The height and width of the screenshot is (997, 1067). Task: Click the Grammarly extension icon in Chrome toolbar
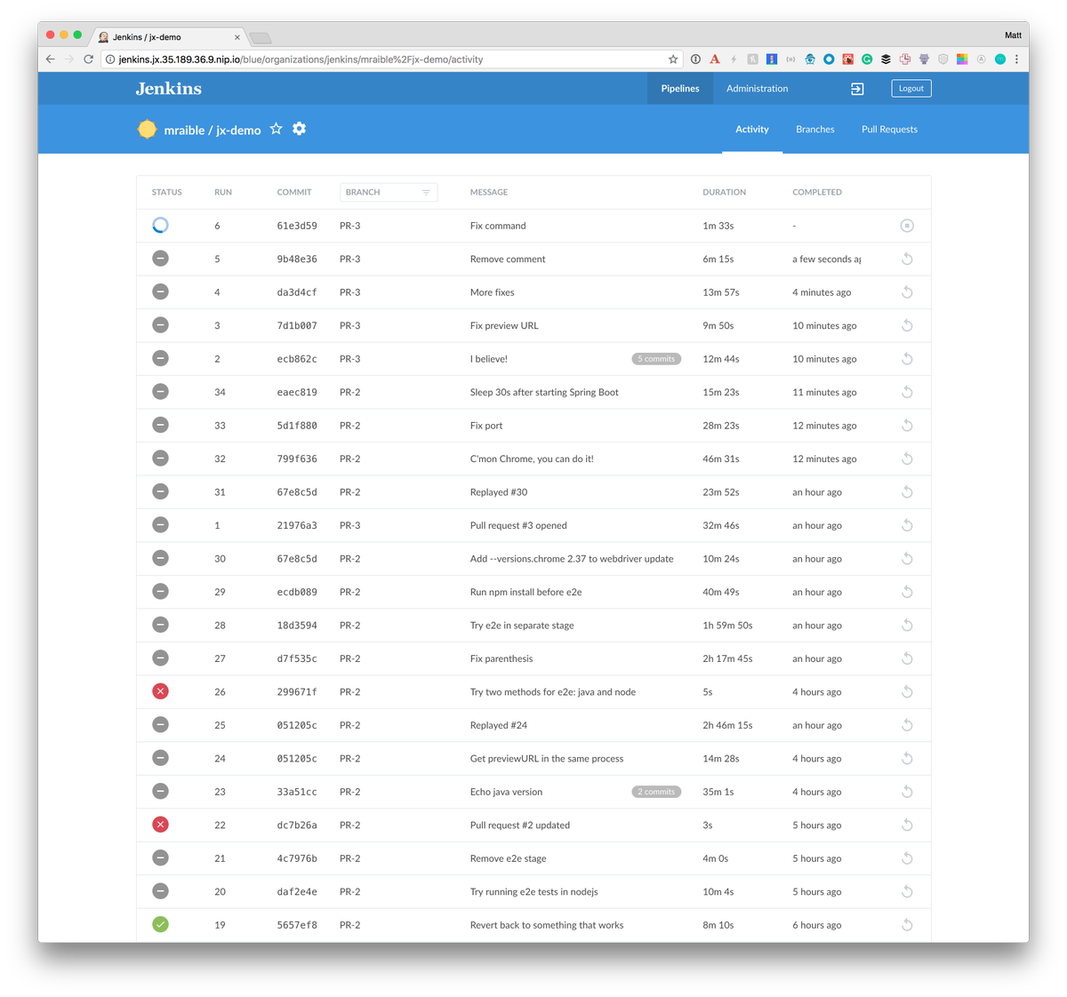click(867, 60)
